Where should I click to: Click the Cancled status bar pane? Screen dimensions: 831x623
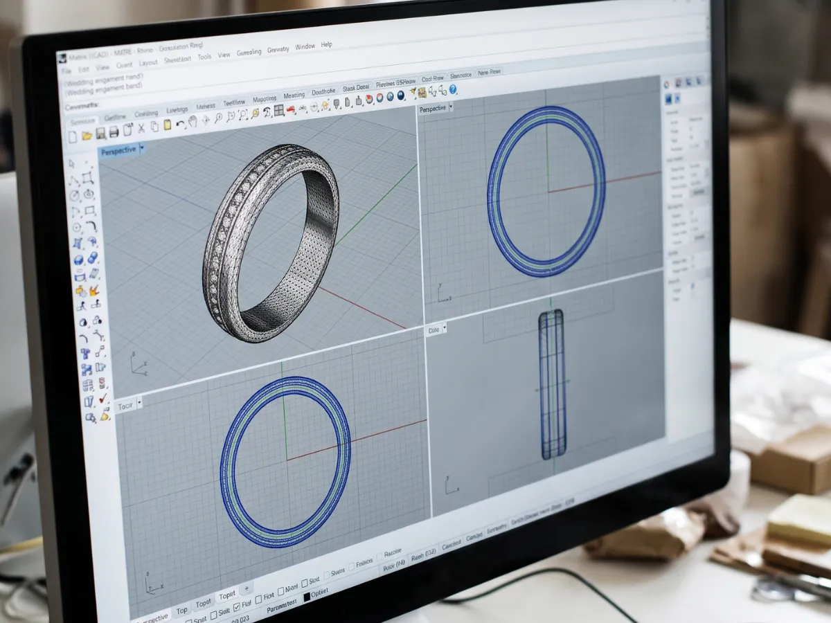point(452,545)
